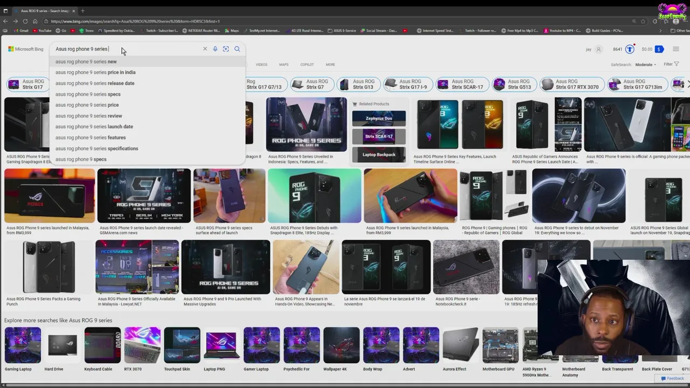Open the Gmail bookmark
Screen dimensions: 690x388
20,31
